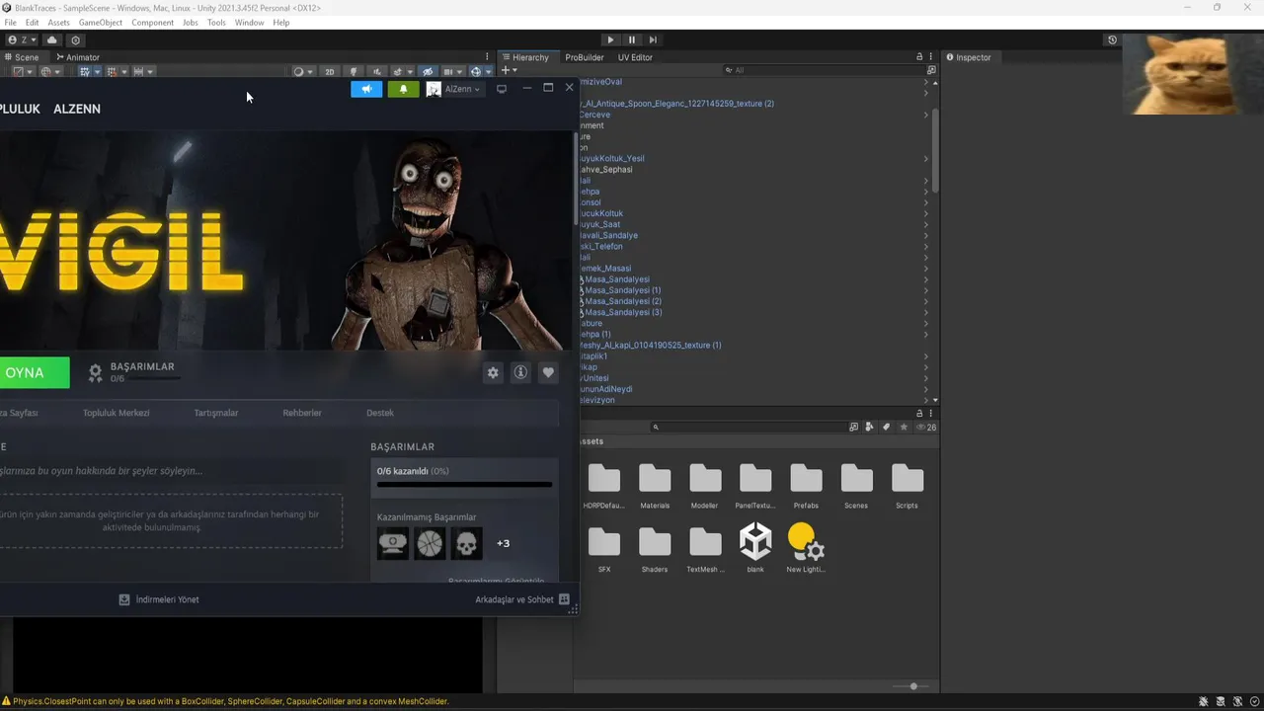
Task: Open the Component menu in Unity
Action: [x=152, y=23]
